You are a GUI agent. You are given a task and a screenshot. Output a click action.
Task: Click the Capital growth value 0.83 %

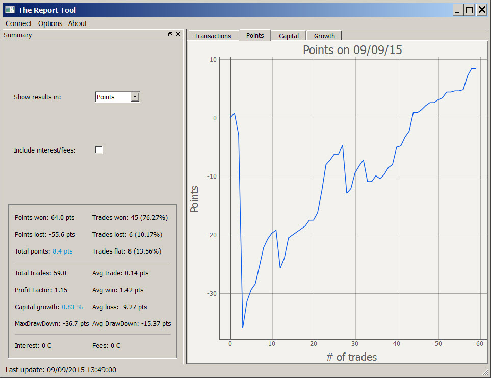click(72, 307)
